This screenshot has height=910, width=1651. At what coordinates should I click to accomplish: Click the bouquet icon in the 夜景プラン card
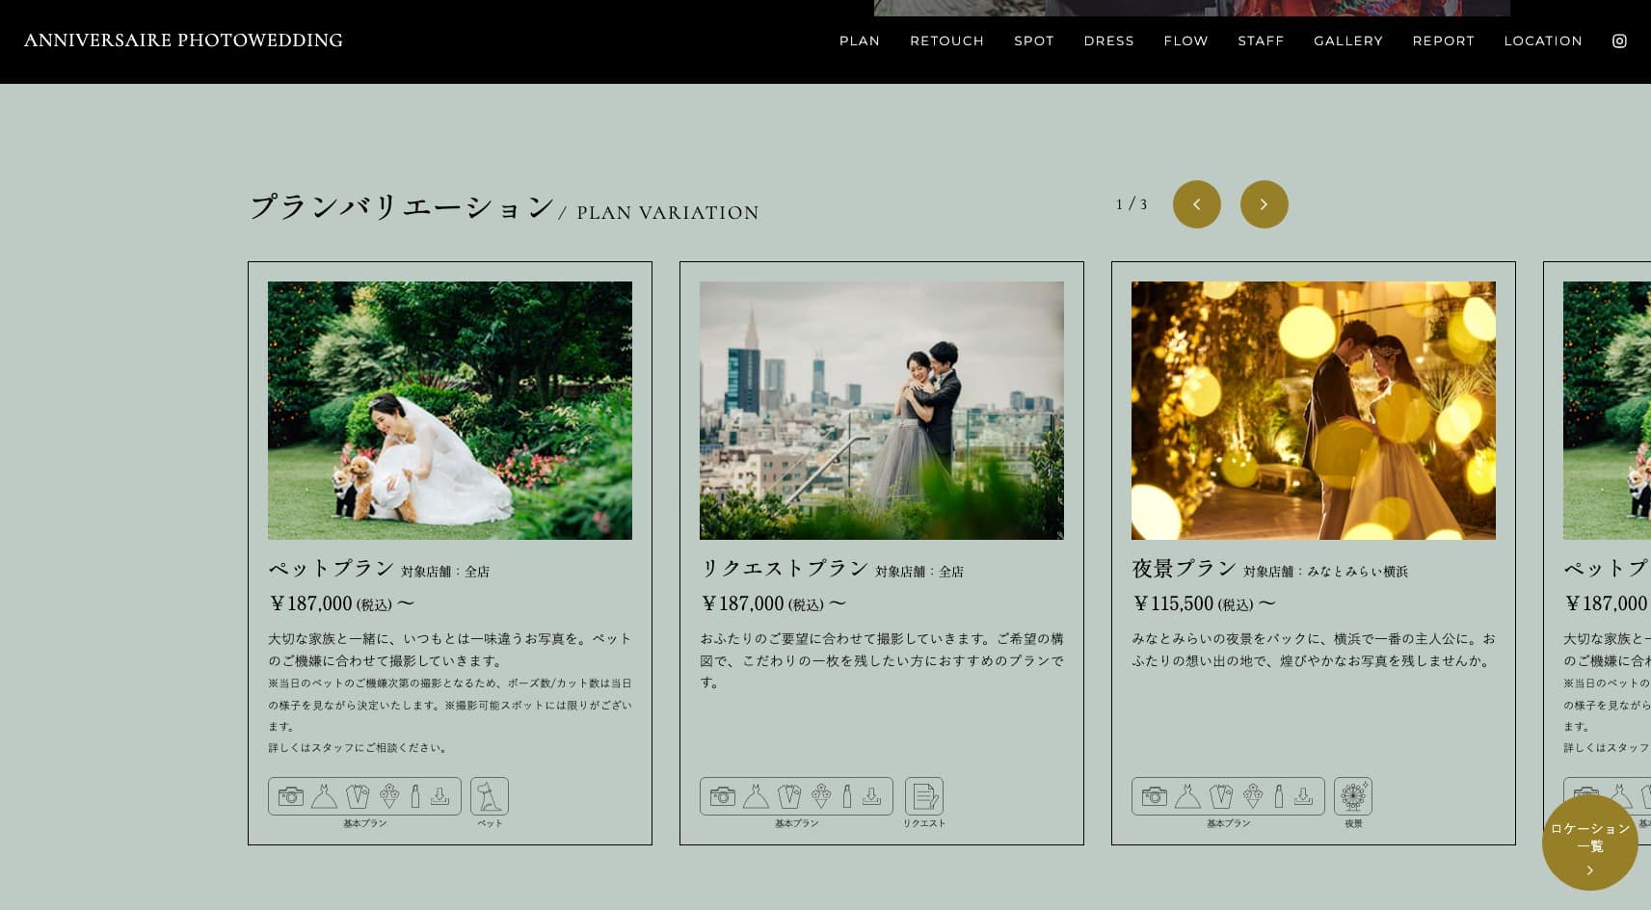(1253, 796)
